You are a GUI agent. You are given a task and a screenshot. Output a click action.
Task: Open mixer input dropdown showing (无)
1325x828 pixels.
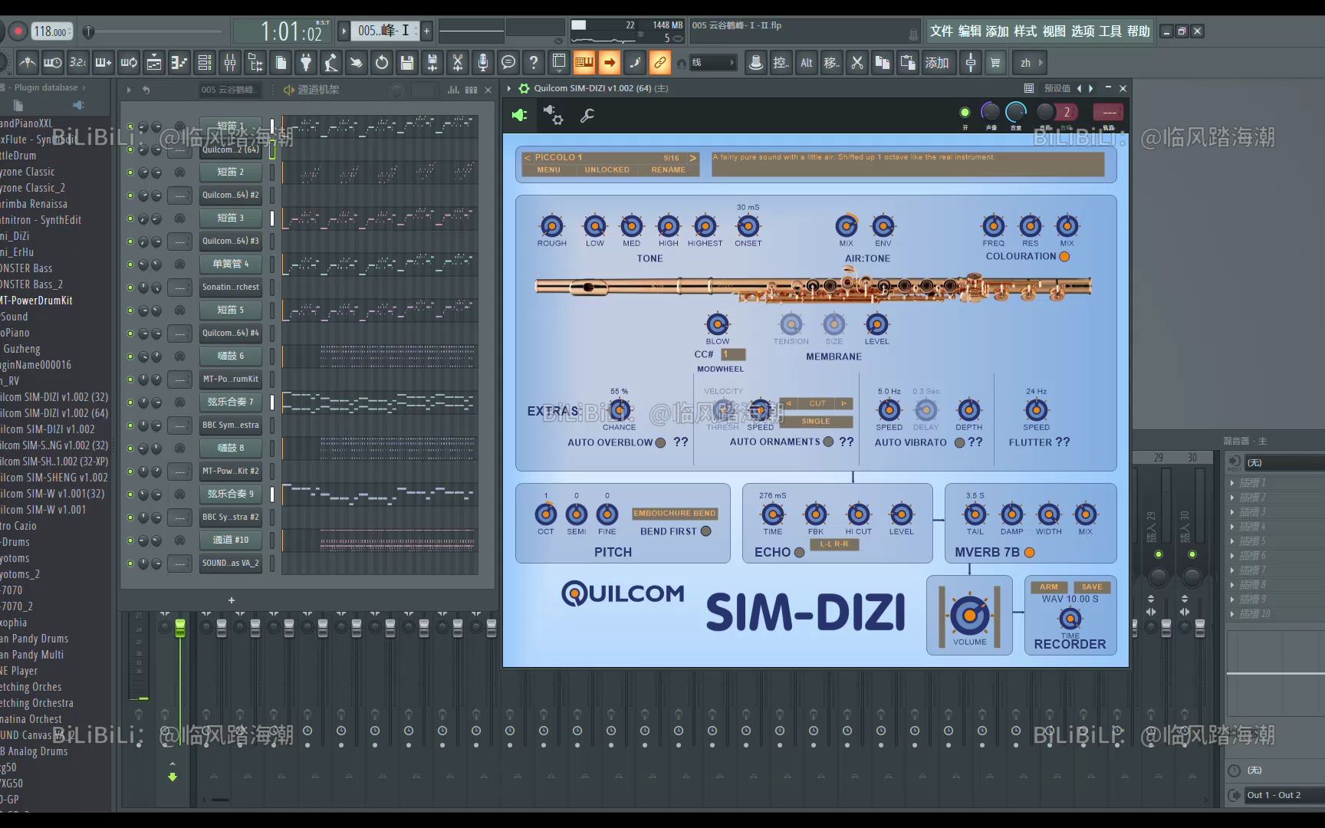[x=1285, y=462]
